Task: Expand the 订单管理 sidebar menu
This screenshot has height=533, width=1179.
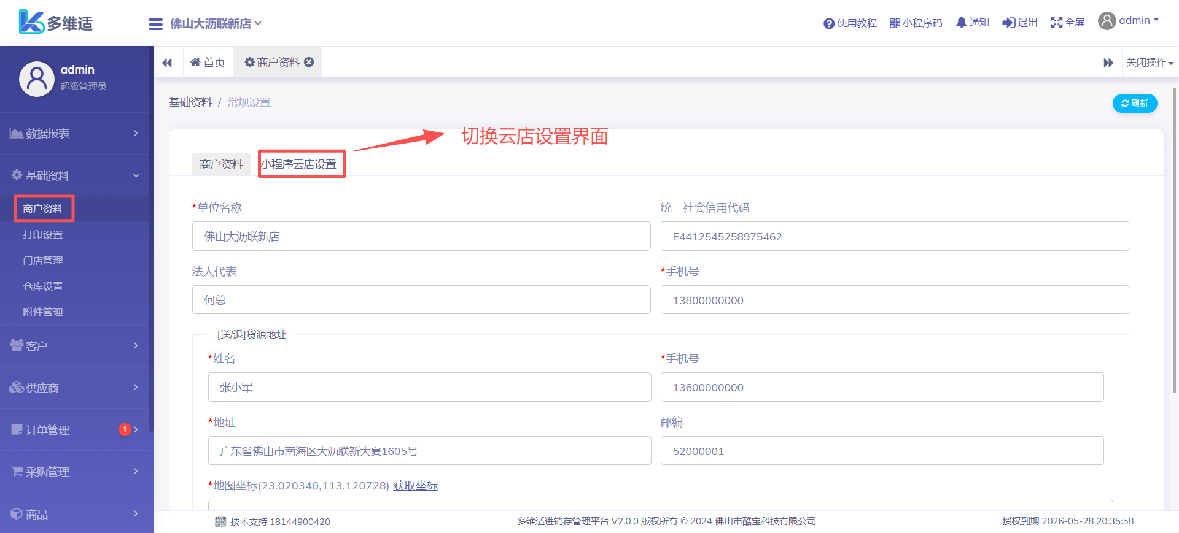Action: (x=74, y=430)
